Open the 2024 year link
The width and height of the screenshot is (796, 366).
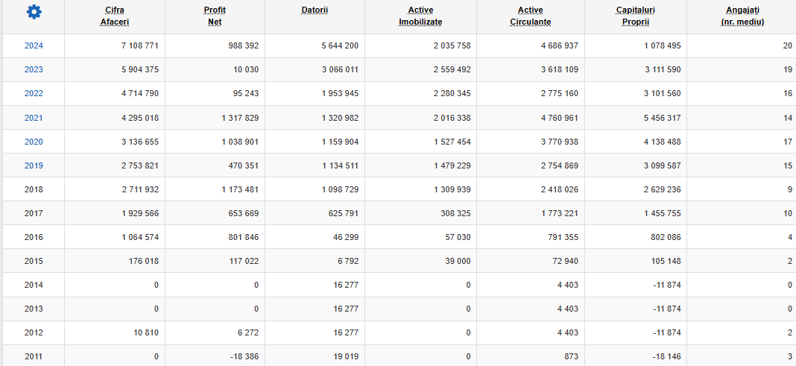pyautogui.click(x=34, y=45)
